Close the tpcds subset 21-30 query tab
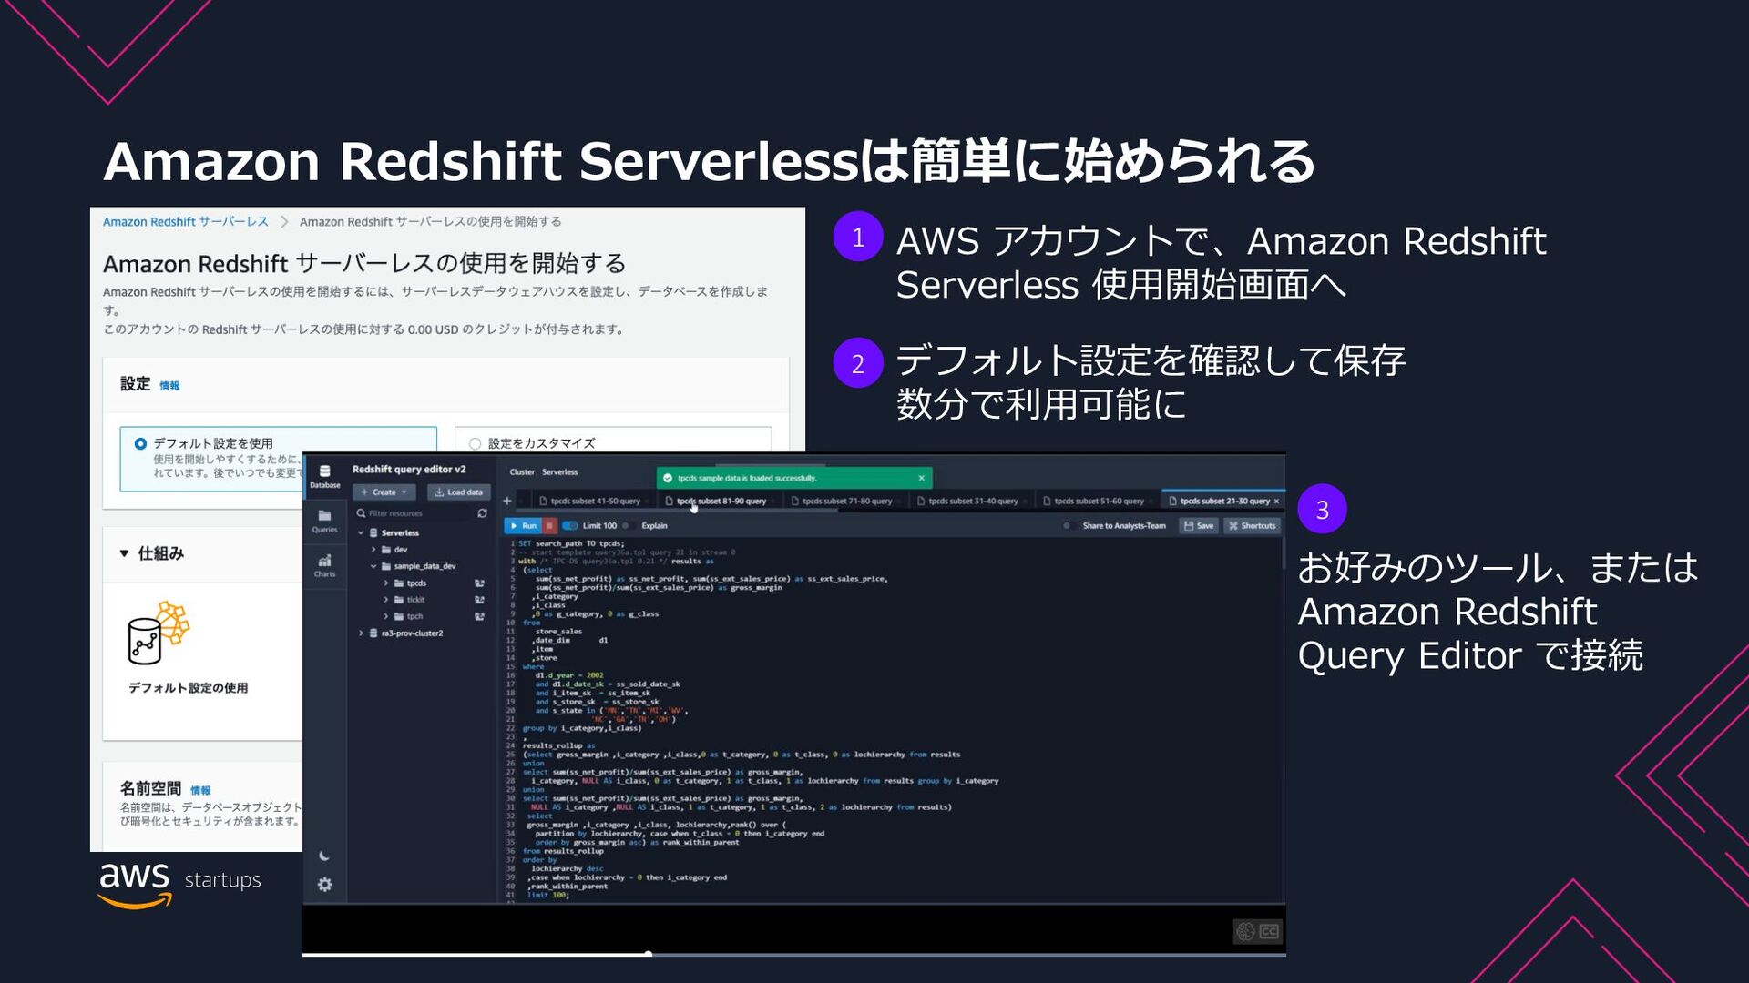 point(1276,502)
